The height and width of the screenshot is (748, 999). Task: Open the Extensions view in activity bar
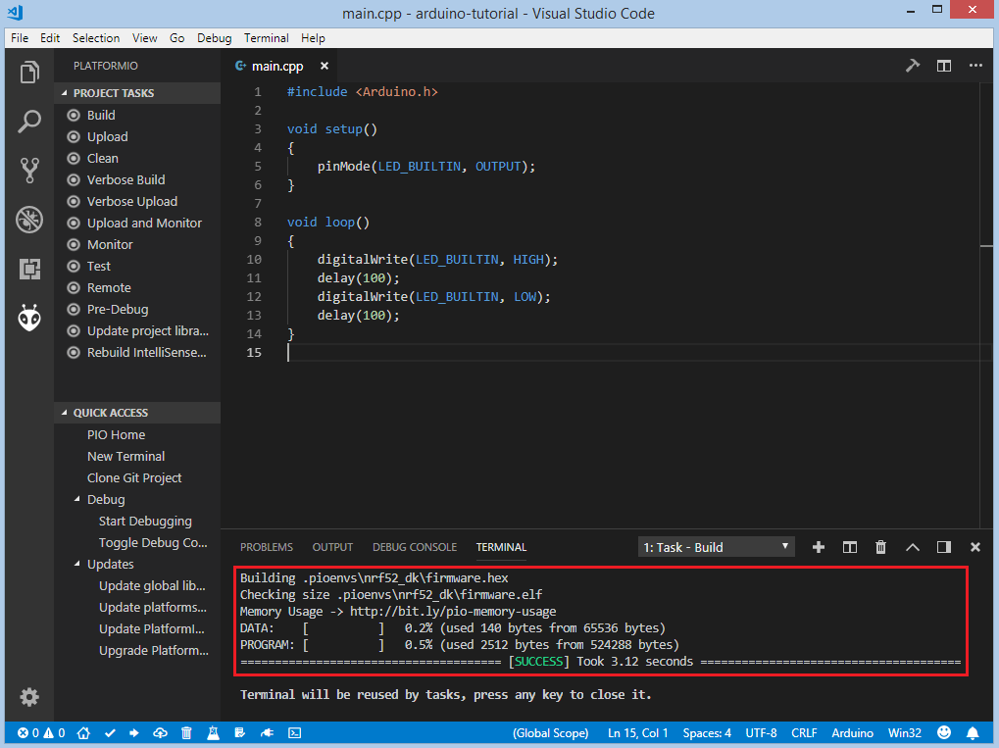point(29,269)
